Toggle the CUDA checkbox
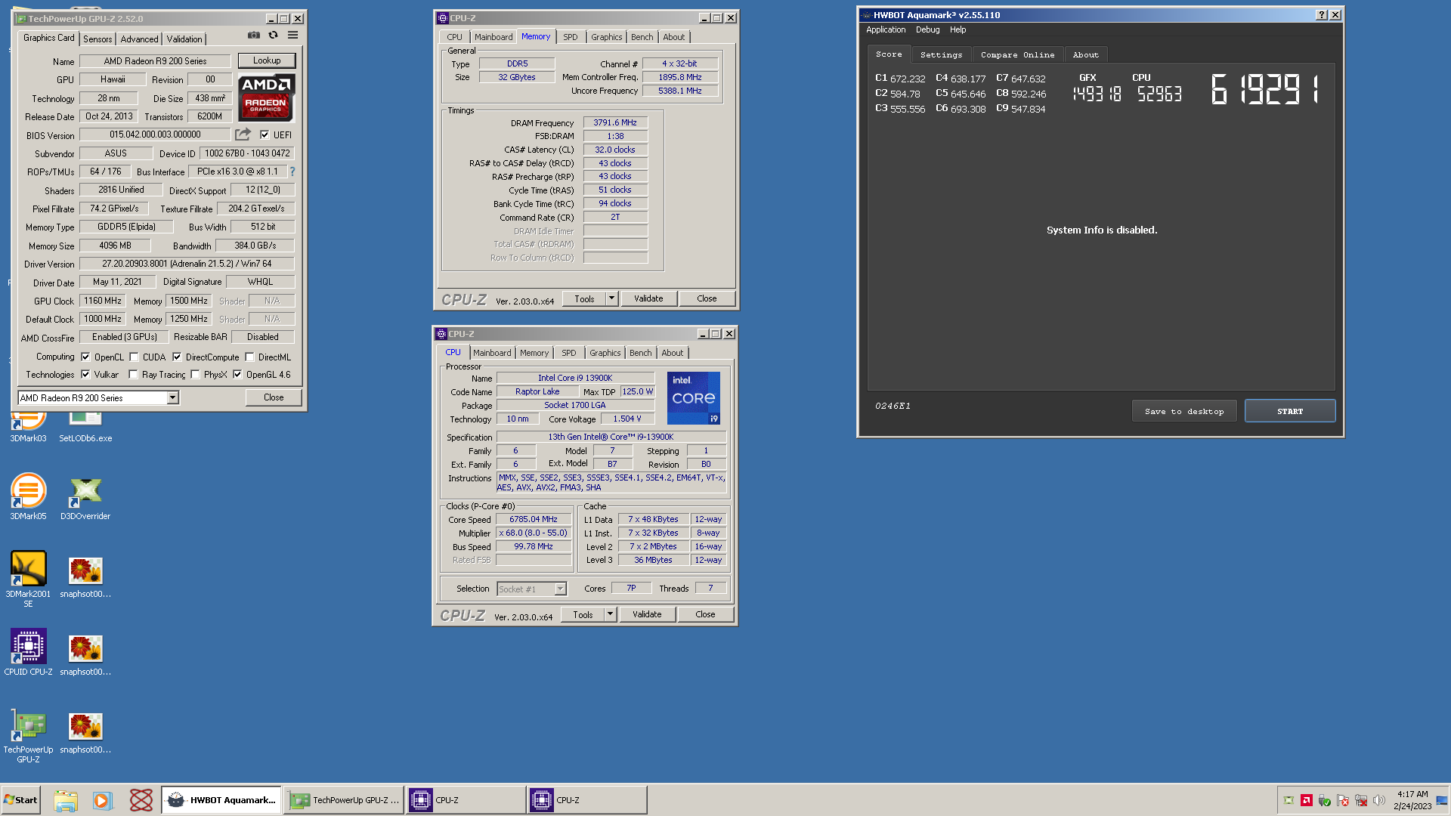The height and width of the screenshot is (816, 1451). pos(134,357)
